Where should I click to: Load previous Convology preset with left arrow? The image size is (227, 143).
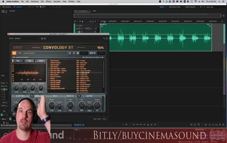(70, 53)
